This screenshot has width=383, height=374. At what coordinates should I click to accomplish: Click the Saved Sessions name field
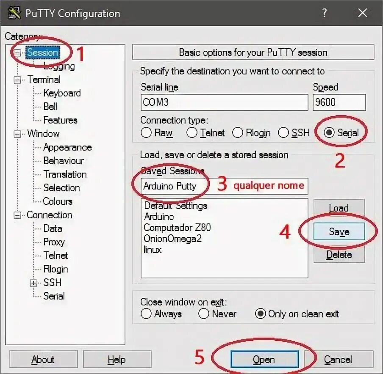pyautogui.click(x=224, y=186)
